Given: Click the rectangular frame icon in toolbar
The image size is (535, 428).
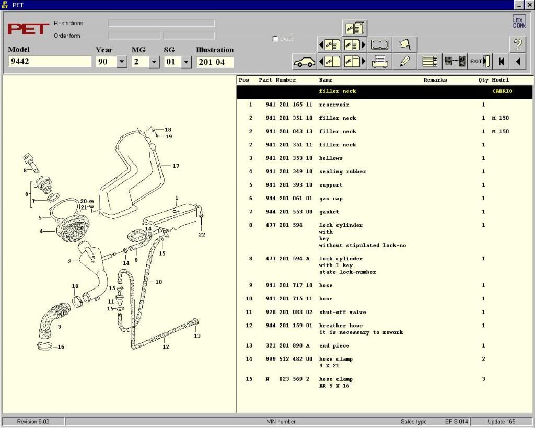Looking at the screenshot, I should coord(379,44).
